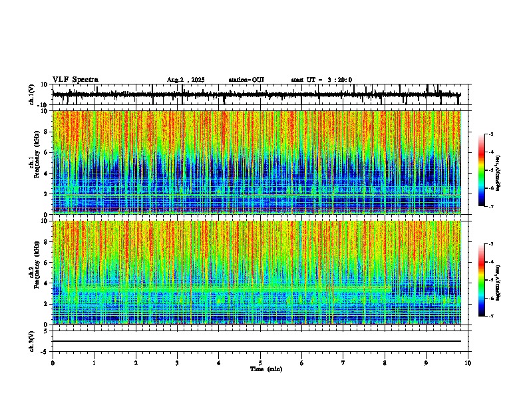
Task: Click the ch.1 color bar's log(PSD) label
Action: coord(498,174)
